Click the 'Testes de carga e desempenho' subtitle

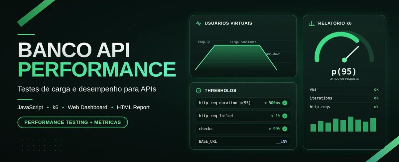[87, 89]
